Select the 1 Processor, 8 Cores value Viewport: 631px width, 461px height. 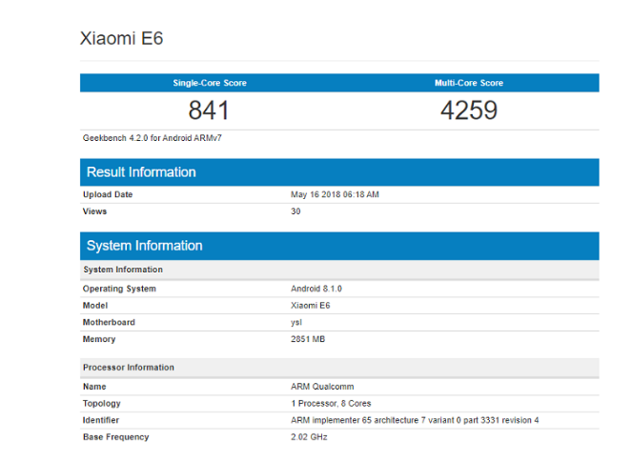click(x=331, y=404)
